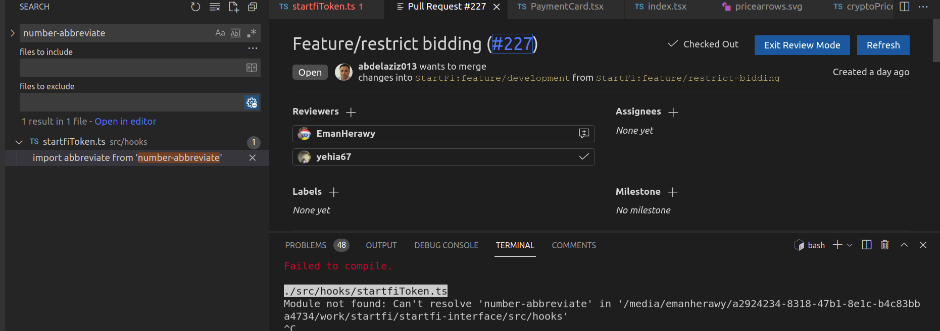Add a milestone with plus icon
Viewport: 940px width, 331px height.
(673, 192)
